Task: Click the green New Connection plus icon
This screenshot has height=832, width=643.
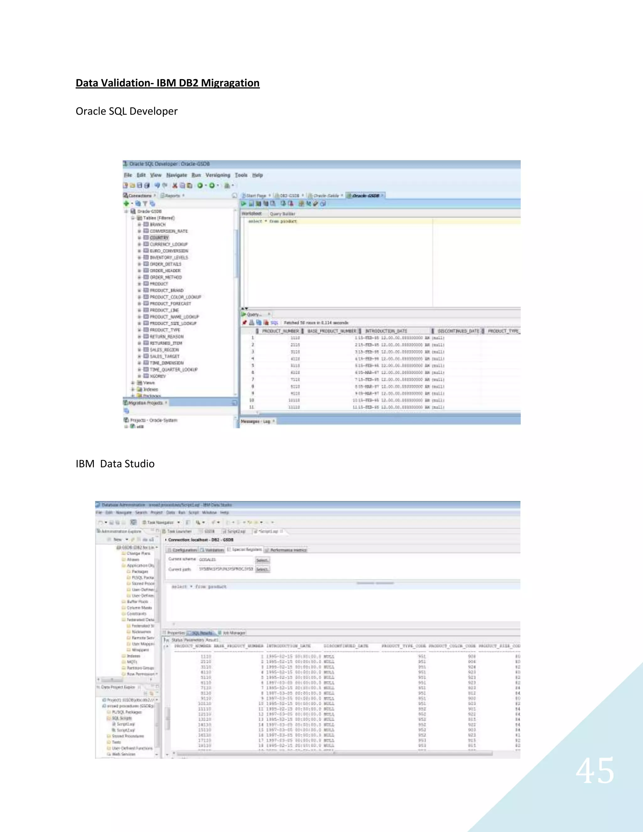Action: [127, 203]
